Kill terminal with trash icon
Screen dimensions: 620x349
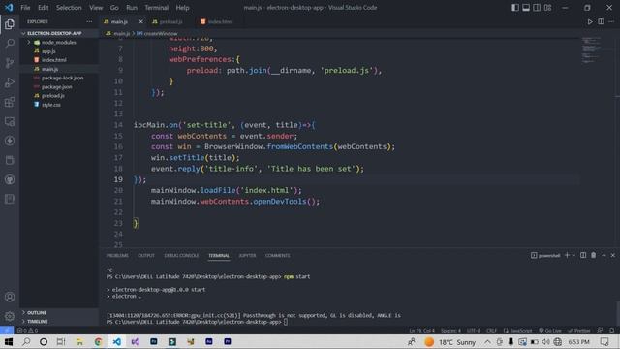coord(593,255)
